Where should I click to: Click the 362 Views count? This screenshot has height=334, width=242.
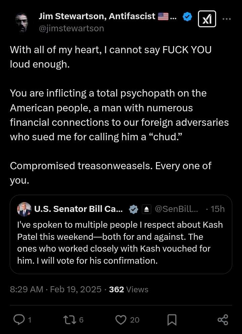[x=128, y=289]
